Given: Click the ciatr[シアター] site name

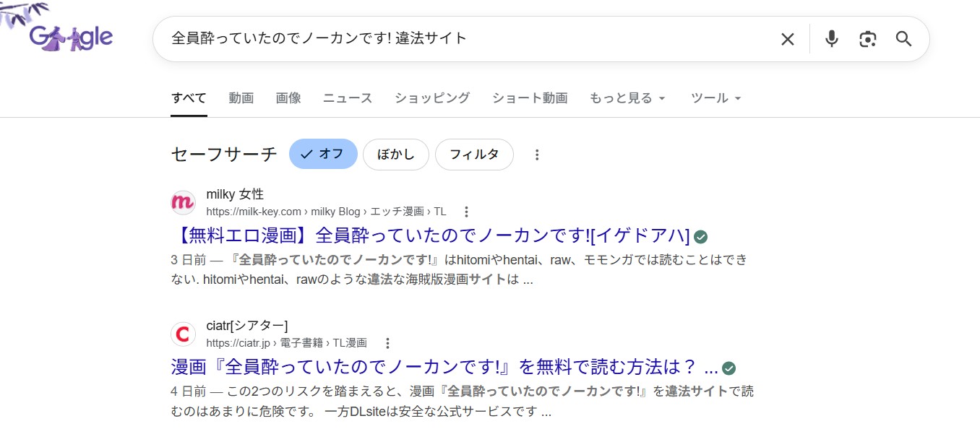Looking at the screenshot, I should tap(247, 326).
